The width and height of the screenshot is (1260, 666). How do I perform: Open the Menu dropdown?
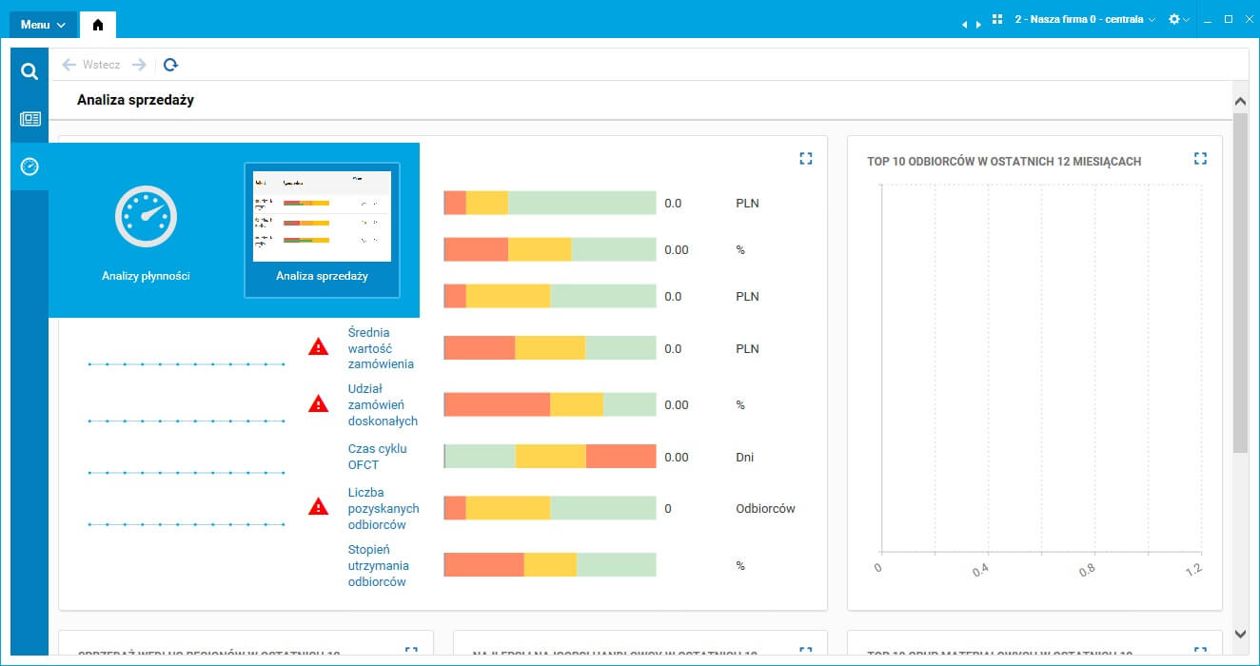[43, 25]
